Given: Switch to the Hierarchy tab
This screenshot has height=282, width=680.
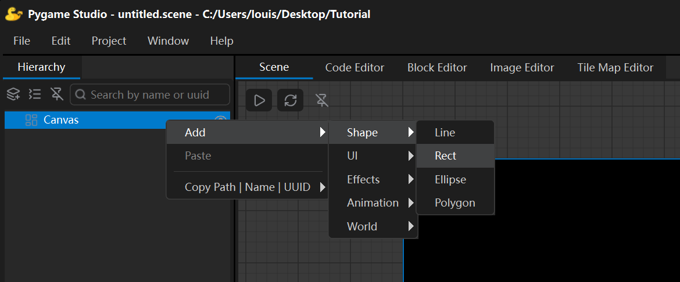Looking at the screenshot, I should tap(41, 67).
